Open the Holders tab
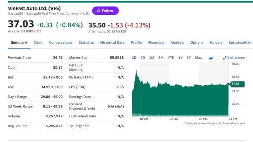 pos(216,43)
